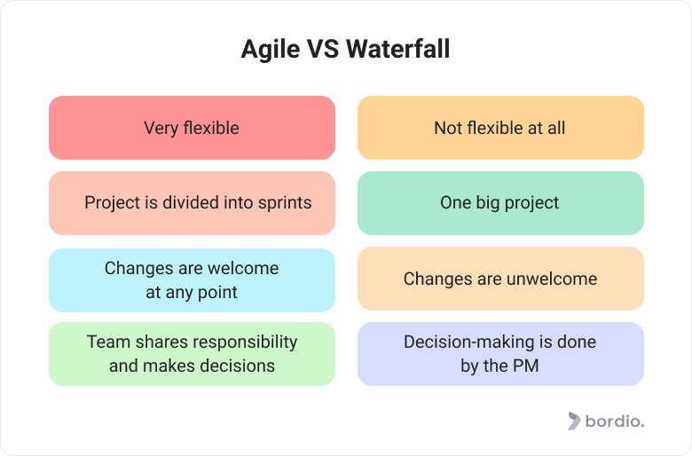Select the orange 'Not flexible at all' box
Image resolution: width=692 pixels, height=456 pixels.
(500, 128)
